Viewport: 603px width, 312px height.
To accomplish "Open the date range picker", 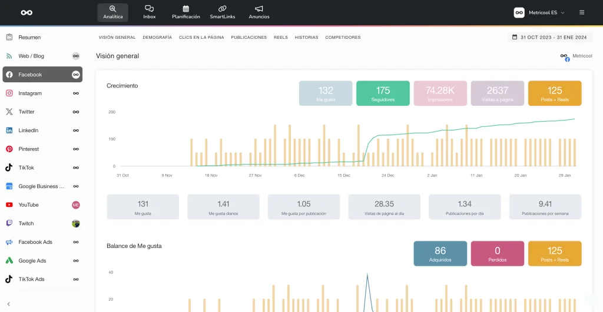I will coord(549,37).
